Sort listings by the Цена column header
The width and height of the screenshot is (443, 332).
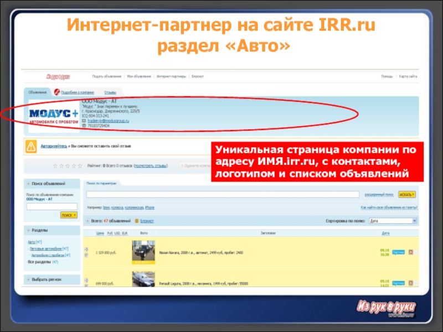coord(100,233)
